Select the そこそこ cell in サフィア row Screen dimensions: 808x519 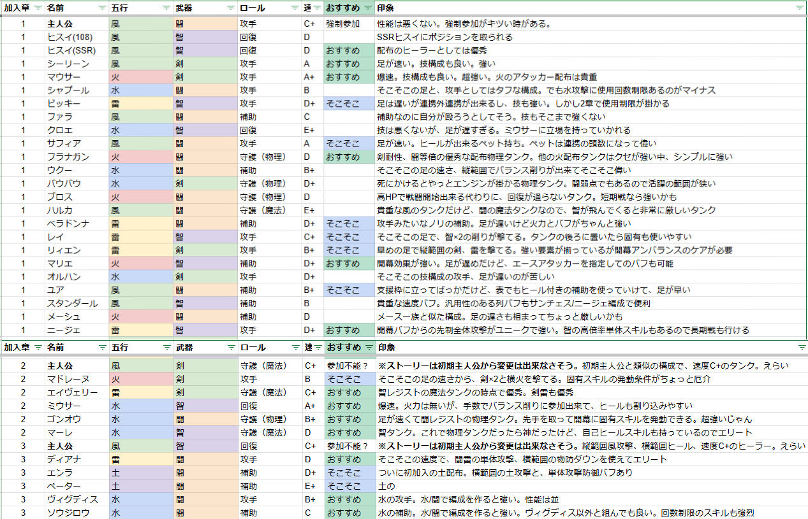coord(349,143)
